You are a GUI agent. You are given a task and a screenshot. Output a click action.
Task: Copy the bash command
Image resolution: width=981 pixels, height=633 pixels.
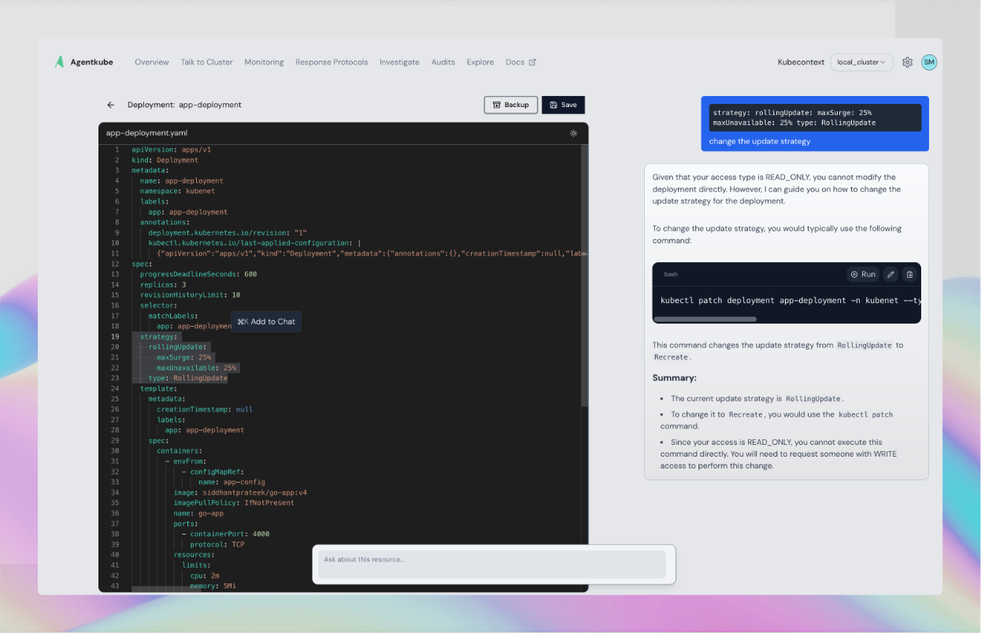pos(909,274)
